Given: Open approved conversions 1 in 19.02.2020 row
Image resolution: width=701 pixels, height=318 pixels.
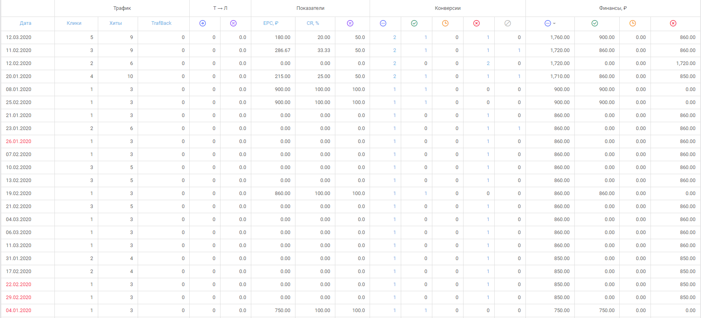Looking at the screenshot, I should (x=426, y=193).
